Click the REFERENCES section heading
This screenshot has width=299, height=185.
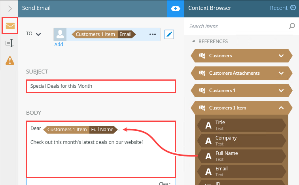point(213,42)
